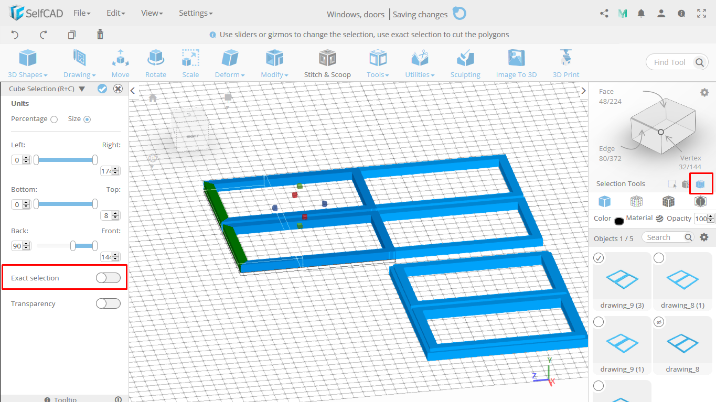Select the Size radio button

pos(87,119)
